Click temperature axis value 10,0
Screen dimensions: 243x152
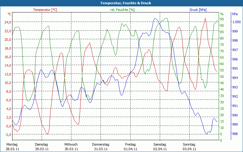tap(8, 83)
